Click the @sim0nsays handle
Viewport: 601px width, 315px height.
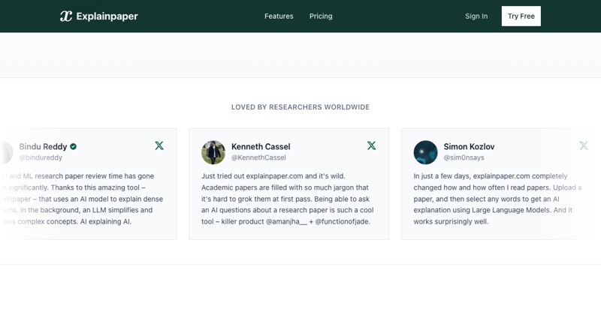(464, 157)
